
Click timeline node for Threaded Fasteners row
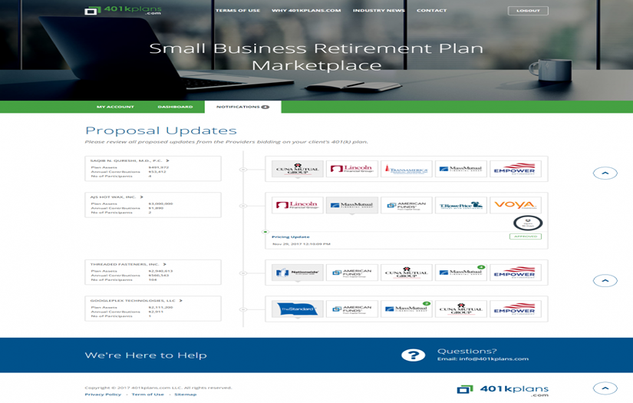243,273
